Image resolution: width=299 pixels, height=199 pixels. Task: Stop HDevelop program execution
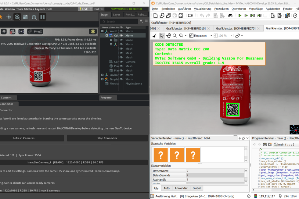(x=265, y=16)
